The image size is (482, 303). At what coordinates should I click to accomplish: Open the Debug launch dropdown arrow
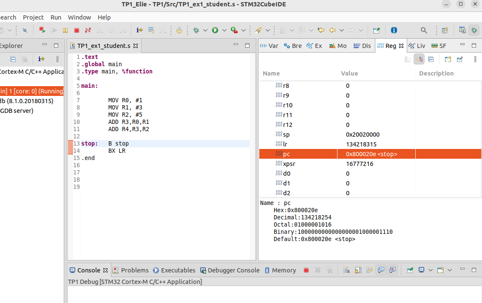(x=205, y=31)
